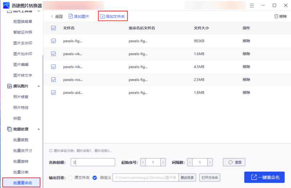Open 批量裁剪 in the sidebar
The image size is (291, 188).
click(x=21, y=140)
